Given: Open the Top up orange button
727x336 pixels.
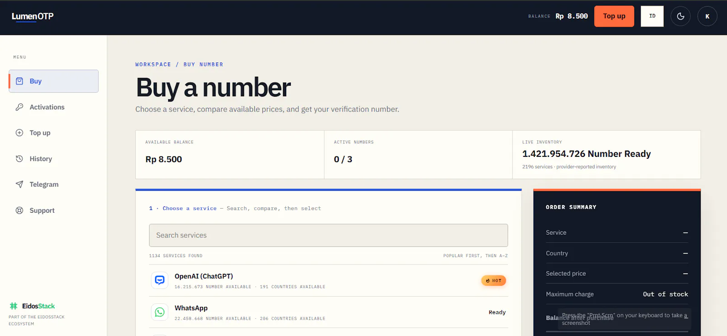Looking at the screenshot, I should coord(614,16).
